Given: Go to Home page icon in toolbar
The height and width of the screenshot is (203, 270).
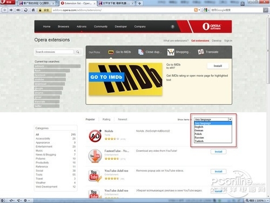Looking at the screenshot, I should coord(33,10).
